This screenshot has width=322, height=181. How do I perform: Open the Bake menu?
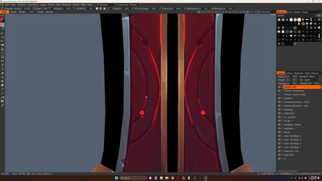point(83,5)
